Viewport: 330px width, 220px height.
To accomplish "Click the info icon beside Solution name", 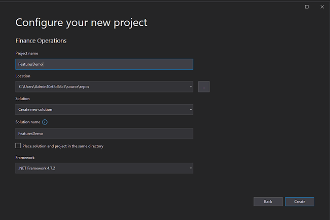I will point(45,122).
